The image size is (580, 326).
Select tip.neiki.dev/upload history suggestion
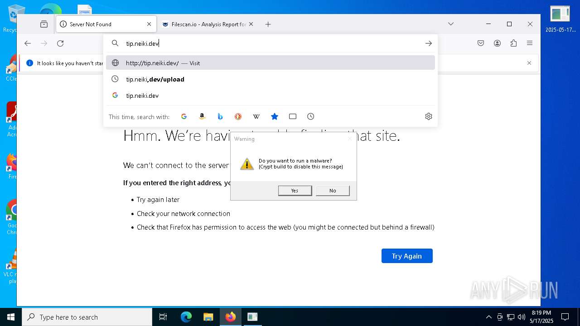click(x=271, y=79)
